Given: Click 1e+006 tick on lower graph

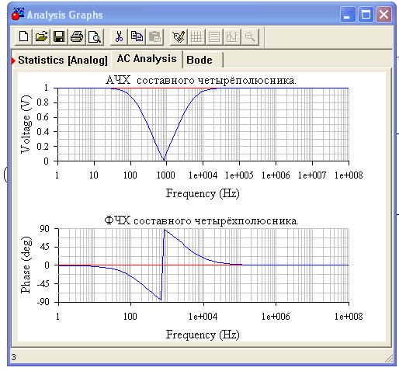Looking at the screenshot, I should (276, 317).
